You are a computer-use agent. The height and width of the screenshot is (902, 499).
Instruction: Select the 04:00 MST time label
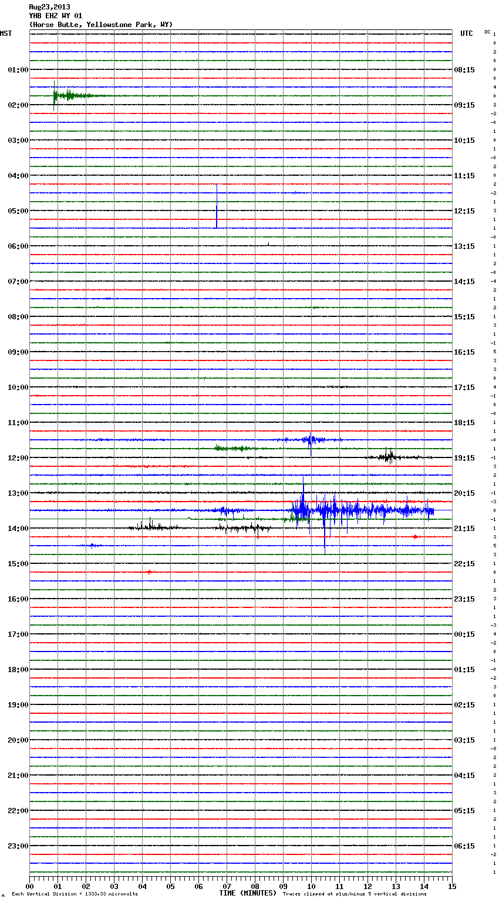pos(18,176)
